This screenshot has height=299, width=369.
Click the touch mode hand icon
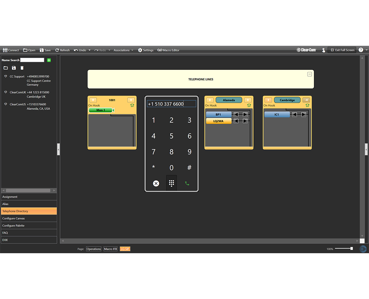click(323, 50)
